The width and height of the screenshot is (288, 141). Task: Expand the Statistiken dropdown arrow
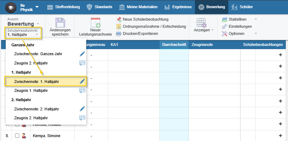(255, 19)
